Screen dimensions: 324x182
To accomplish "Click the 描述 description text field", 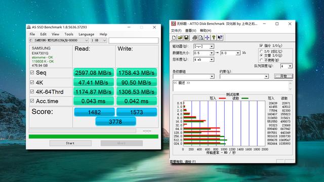I will pyautogui.click(x=230, y=85).
